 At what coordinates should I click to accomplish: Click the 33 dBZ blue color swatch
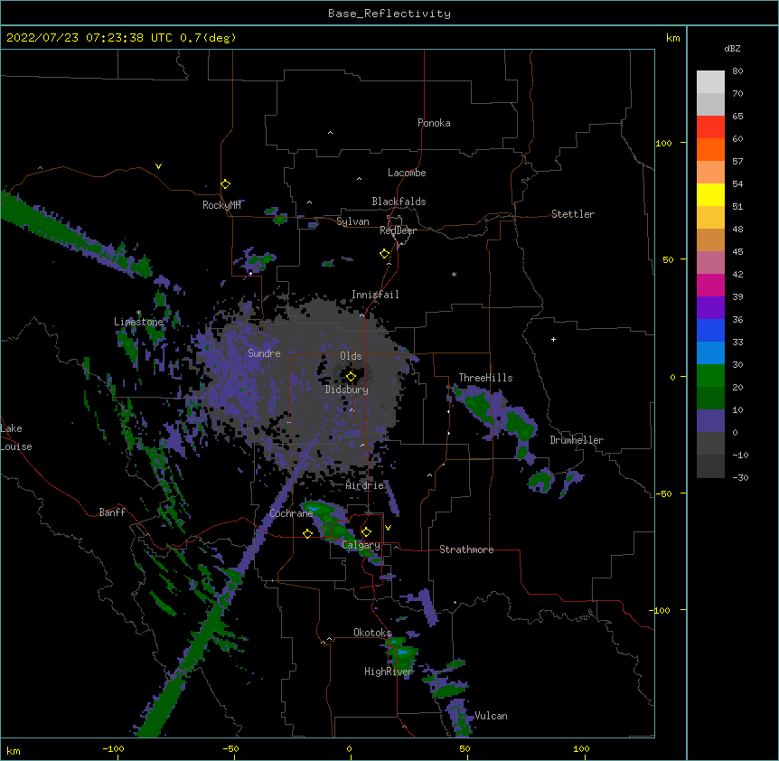[x=710, y=352]
